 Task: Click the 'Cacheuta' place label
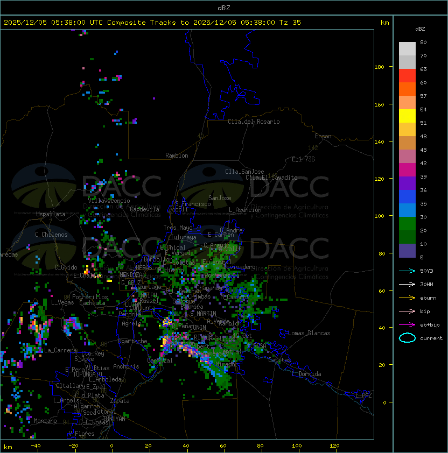coord(92,303)
